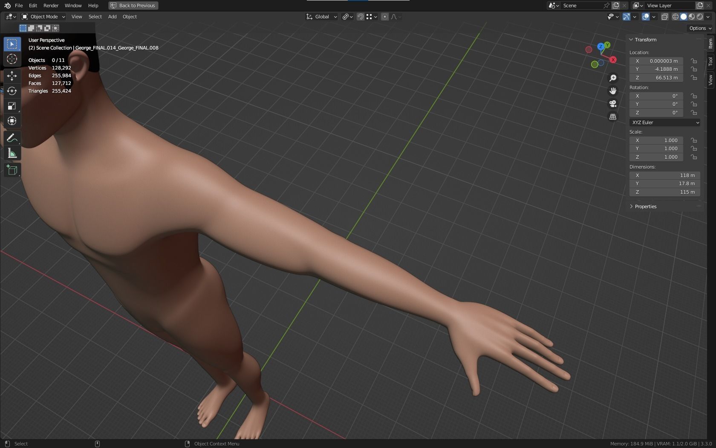Pin the scene to workspace
The width and height of the screenshot is (716, 448).
[606, 6]
